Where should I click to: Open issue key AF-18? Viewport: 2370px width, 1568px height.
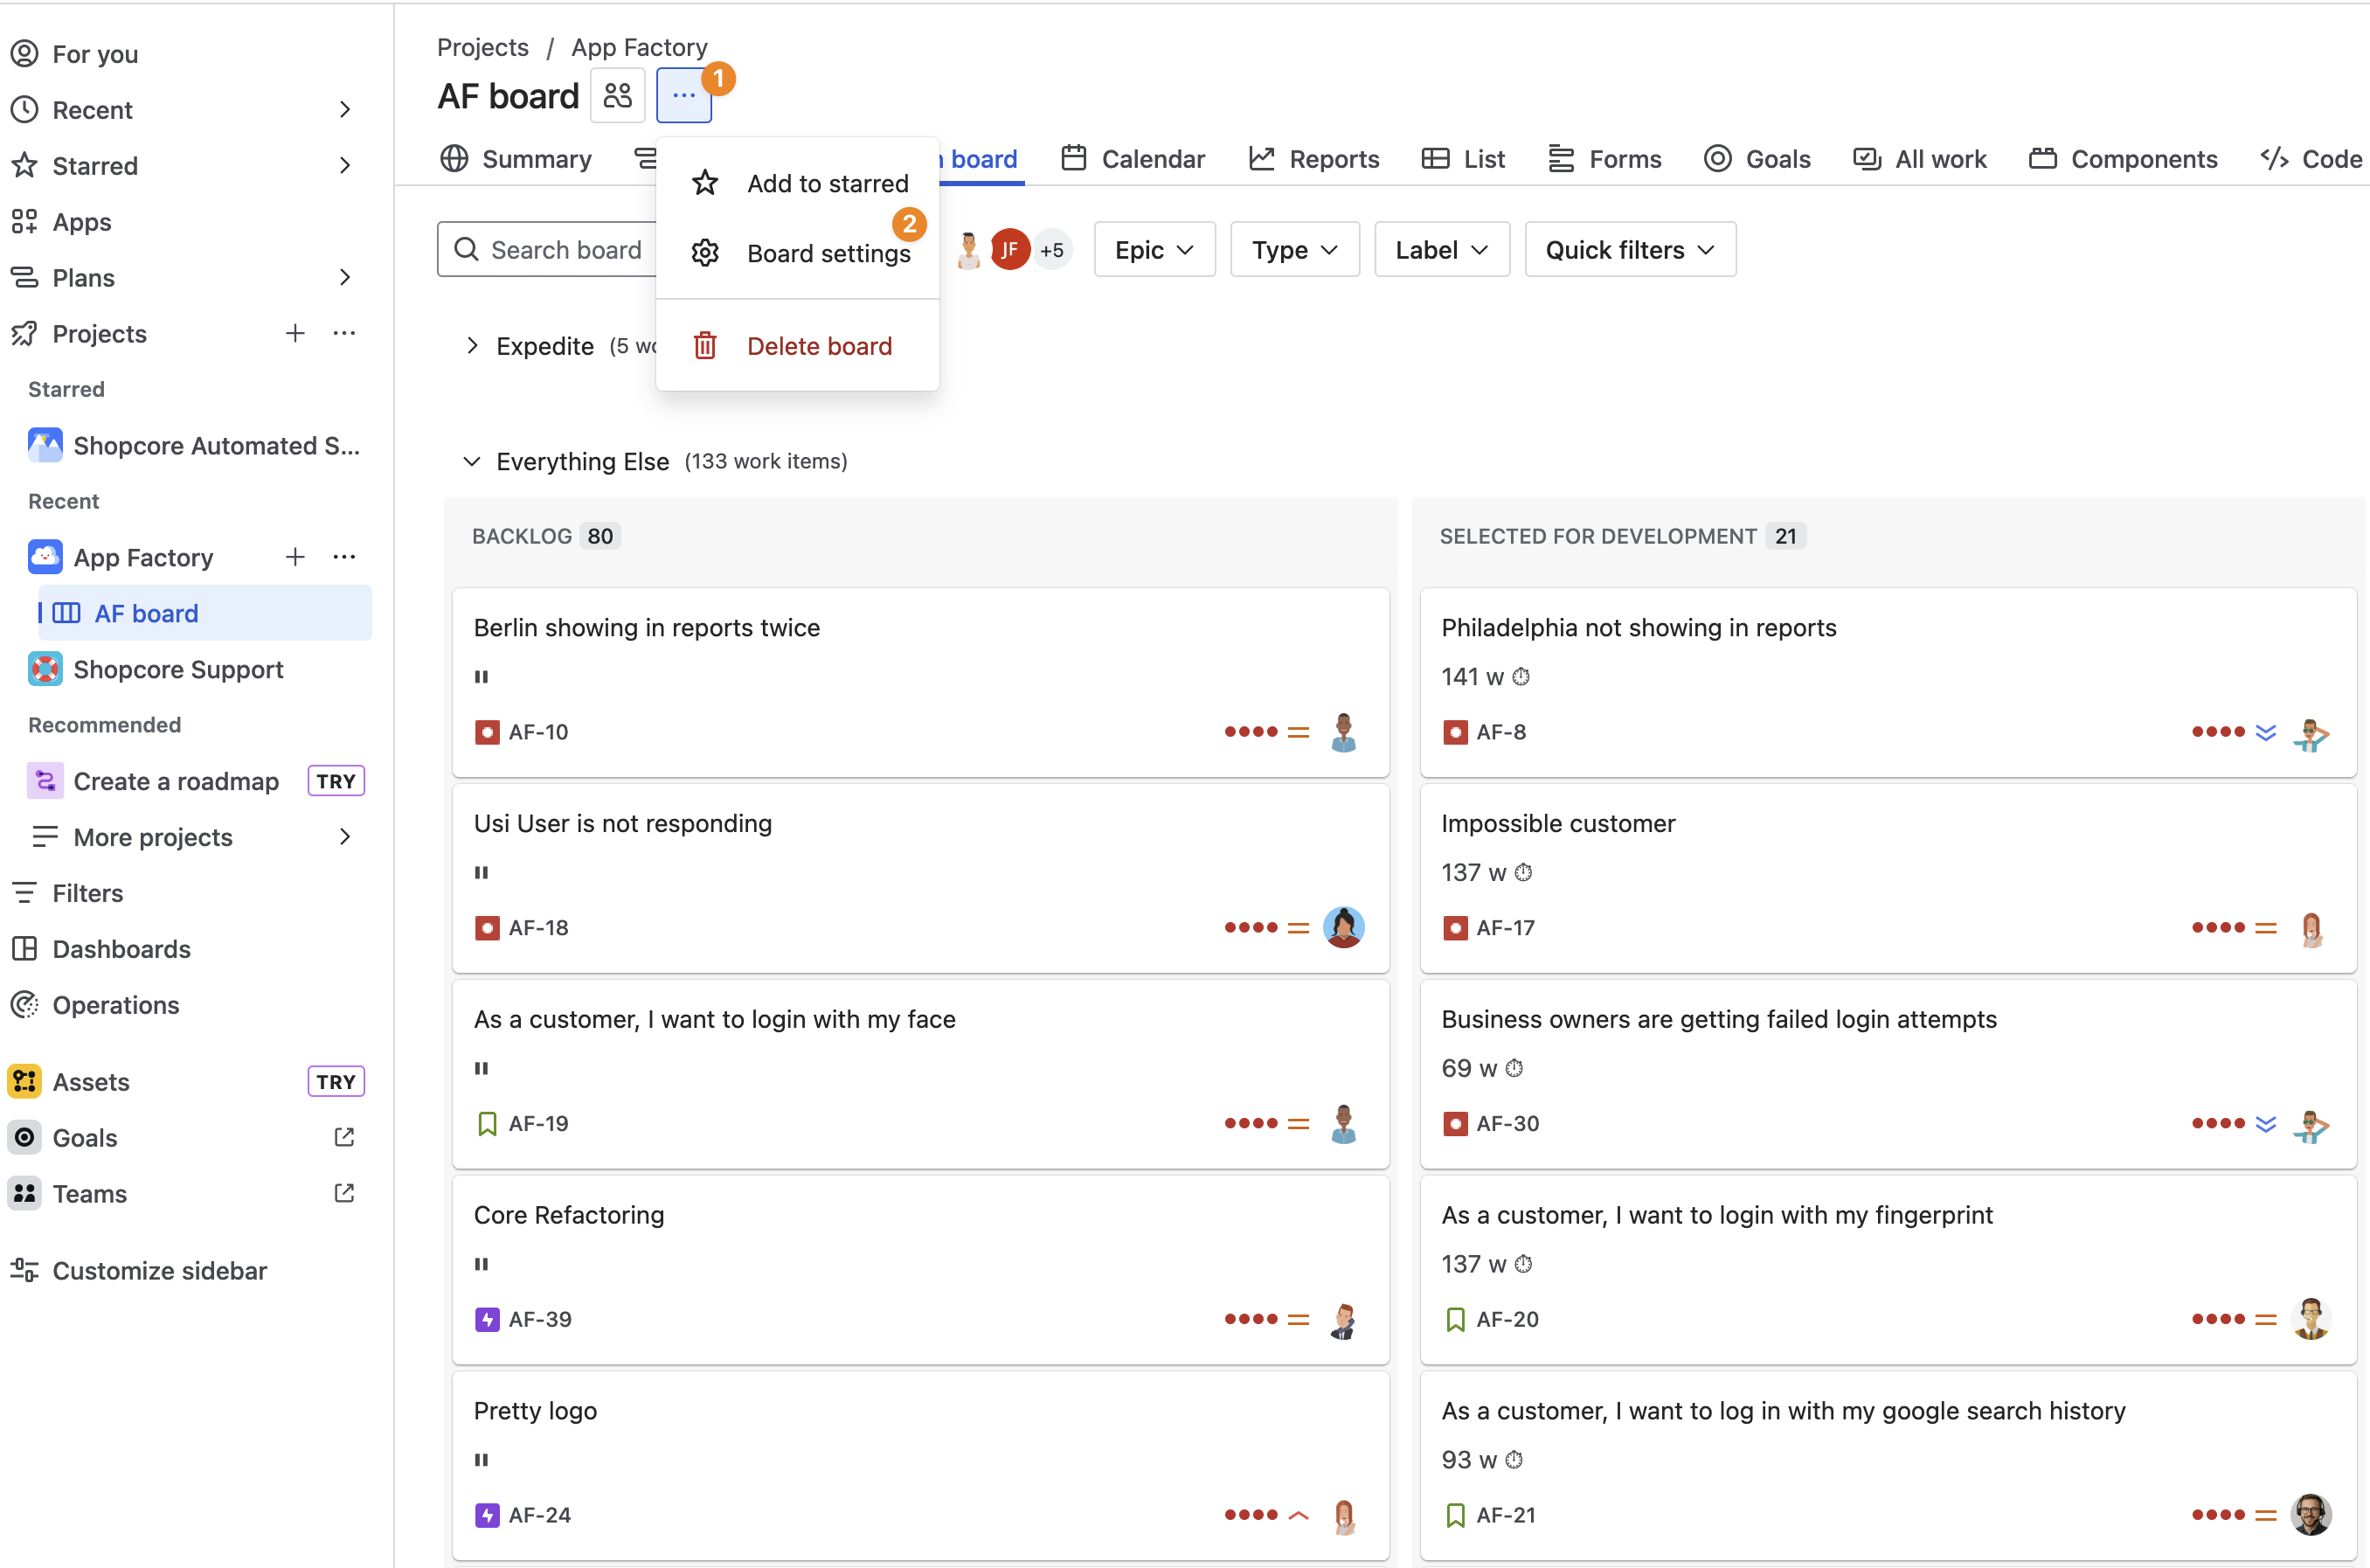539,928
